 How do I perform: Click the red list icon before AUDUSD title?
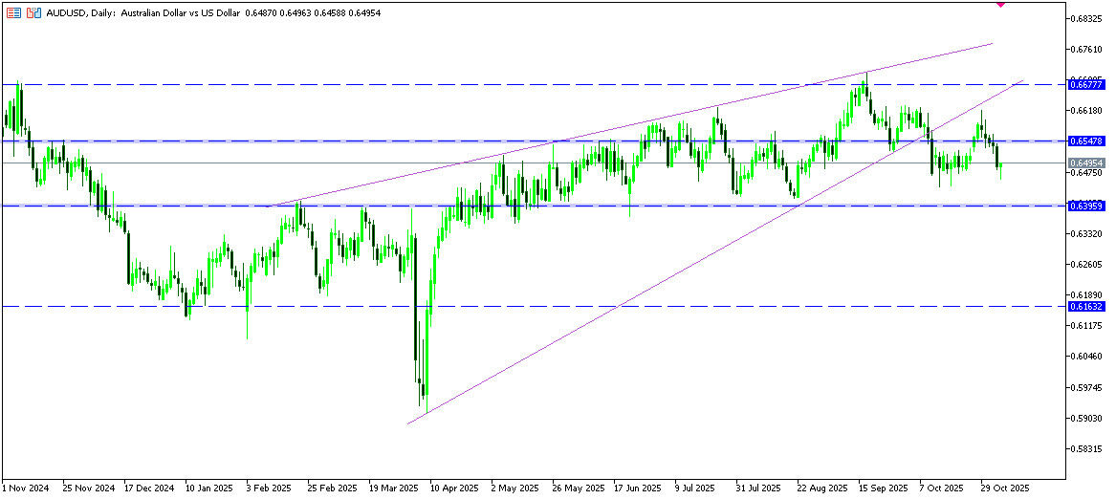[13, 13]
